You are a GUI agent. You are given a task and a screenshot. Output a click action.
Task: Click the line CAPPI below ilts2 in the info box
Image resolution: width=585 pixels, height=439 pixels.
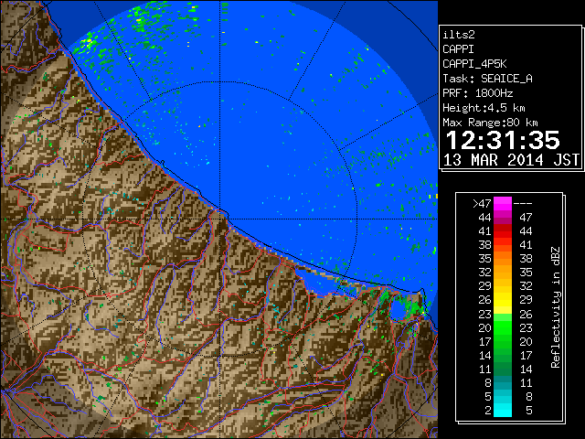[459, 49]
